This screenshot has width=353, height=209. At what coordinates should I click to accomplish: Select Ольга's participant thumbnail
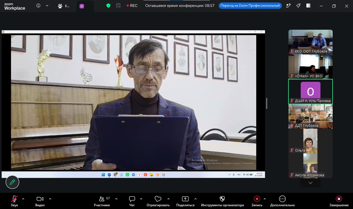(x=311, y=141)
